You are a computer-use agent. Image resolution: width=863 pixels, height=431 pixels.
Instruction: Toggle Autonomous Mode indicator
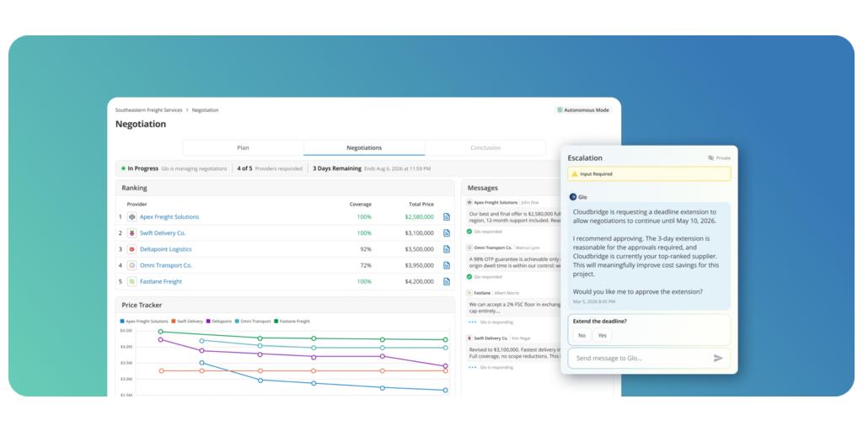583,110
